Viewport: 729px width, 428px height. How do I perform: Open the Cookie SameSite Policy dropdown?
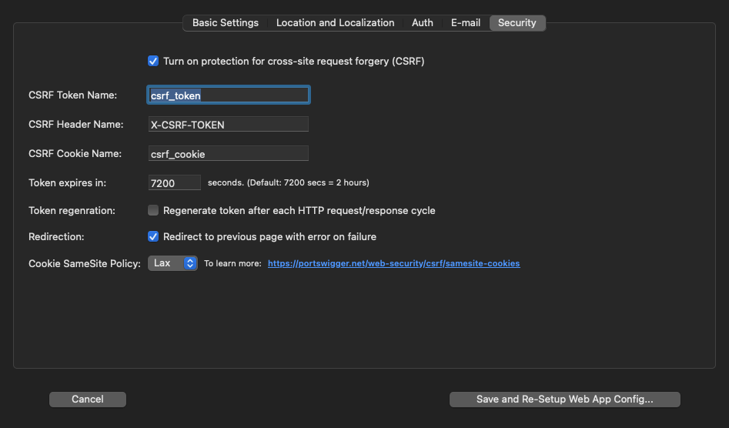point(172,263)
